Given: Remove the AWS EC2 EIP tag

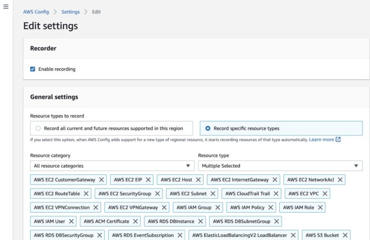Looking at the screenshot, I should pos(148,180).
